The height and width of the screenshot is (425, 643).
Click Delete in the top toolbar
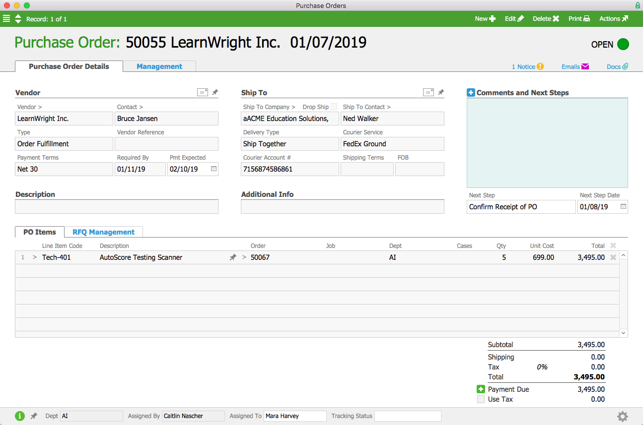[546, 19]
